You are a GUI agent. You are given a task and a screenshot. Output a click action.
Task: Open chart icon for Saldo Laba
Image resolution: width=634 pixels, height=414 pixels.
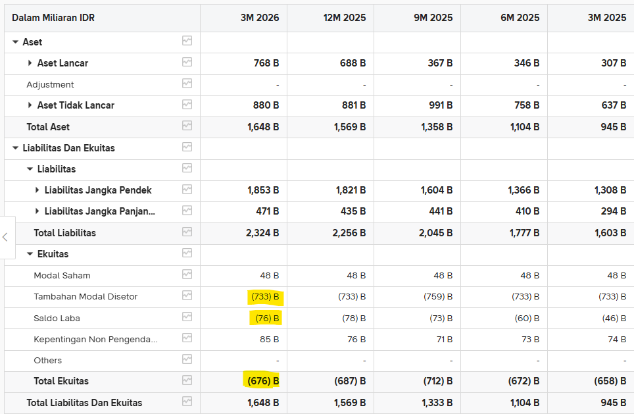(x=187, y=317)
